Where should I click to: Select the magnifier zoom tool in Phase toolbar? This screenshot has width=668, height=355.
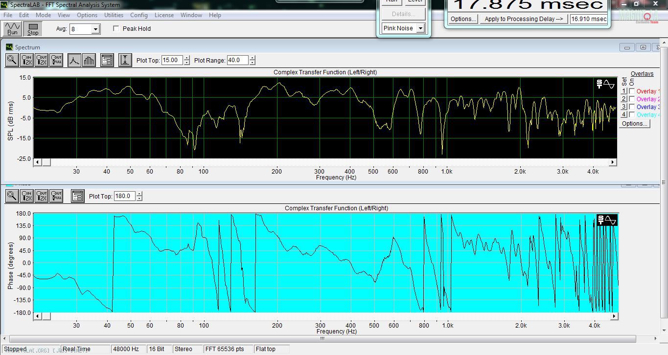(x=12, y=196)
